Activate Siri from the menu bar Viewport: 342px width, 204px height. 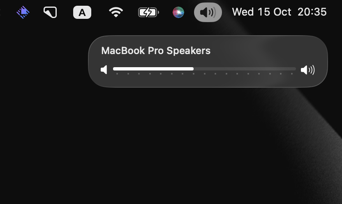click(178, 12)
